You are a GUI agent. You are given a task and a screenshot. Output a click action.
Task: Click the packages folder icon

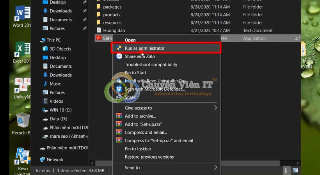click(x=99, y=7)
